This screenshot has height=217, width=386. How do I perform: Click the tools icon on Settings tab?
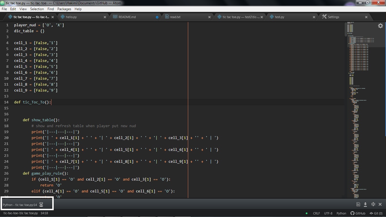324,17
